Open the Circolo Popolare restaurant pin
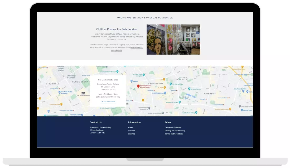Image resolution: width=290 pixels, height=168 pixels. 61,104
